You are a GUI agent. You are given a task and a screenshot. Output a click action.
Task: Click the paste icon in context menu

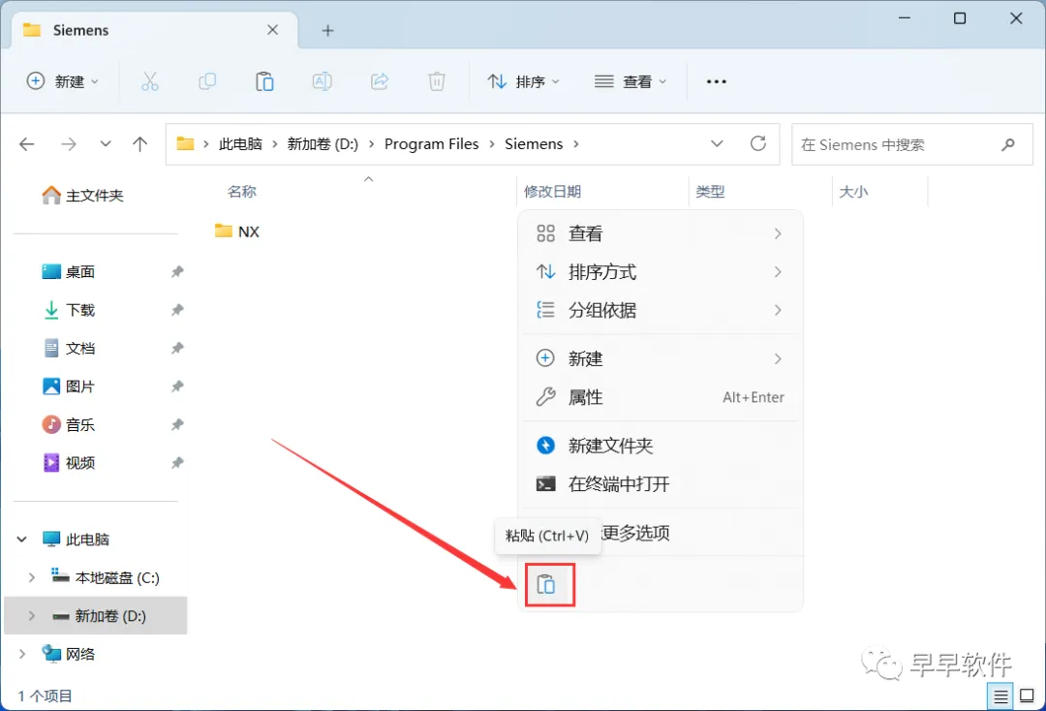click(x=546, y=584)
